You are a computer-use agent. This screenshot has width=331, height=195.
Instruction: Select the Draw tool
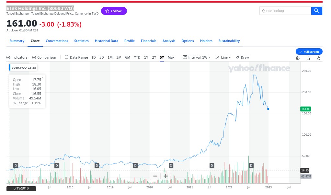242,57
